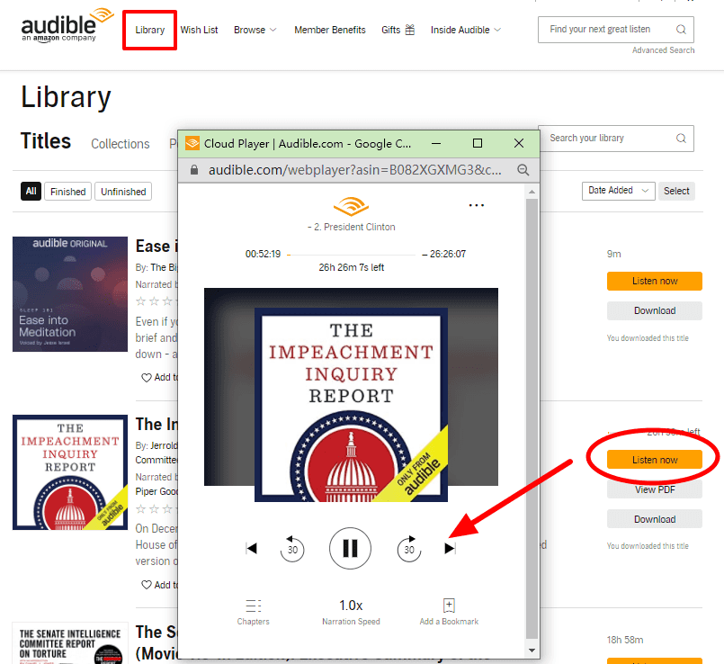Click Download for Ease into Meditation
Screen dimensions: 724x664
coord(654,310)
